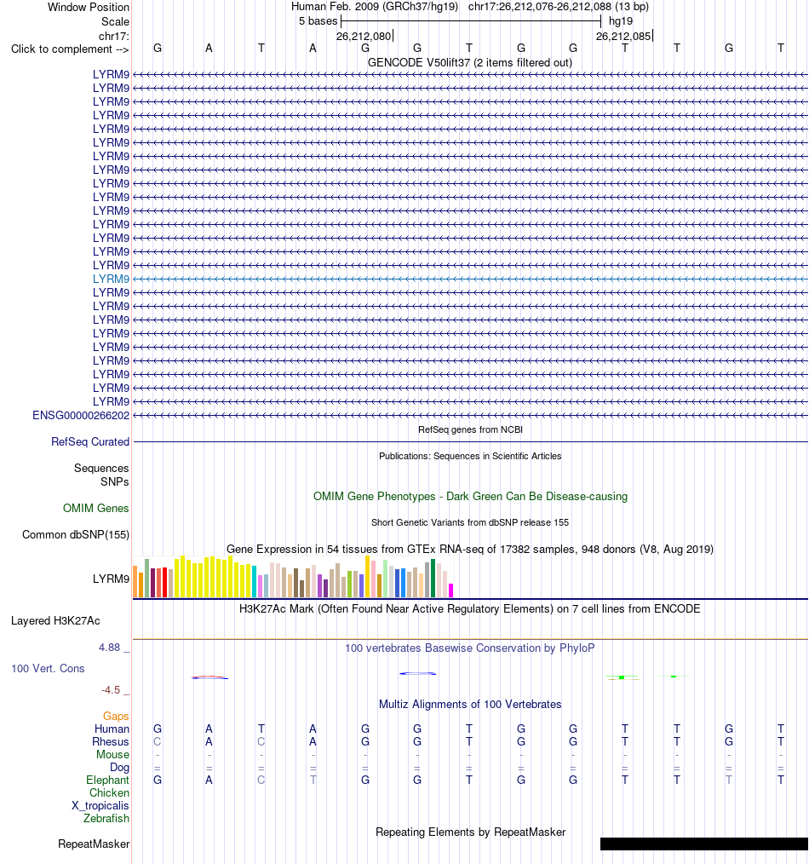Click the magenta bar in the GTEx chart
The width and height of the screenshot is (809, 864).
click(x=451, y=590)
